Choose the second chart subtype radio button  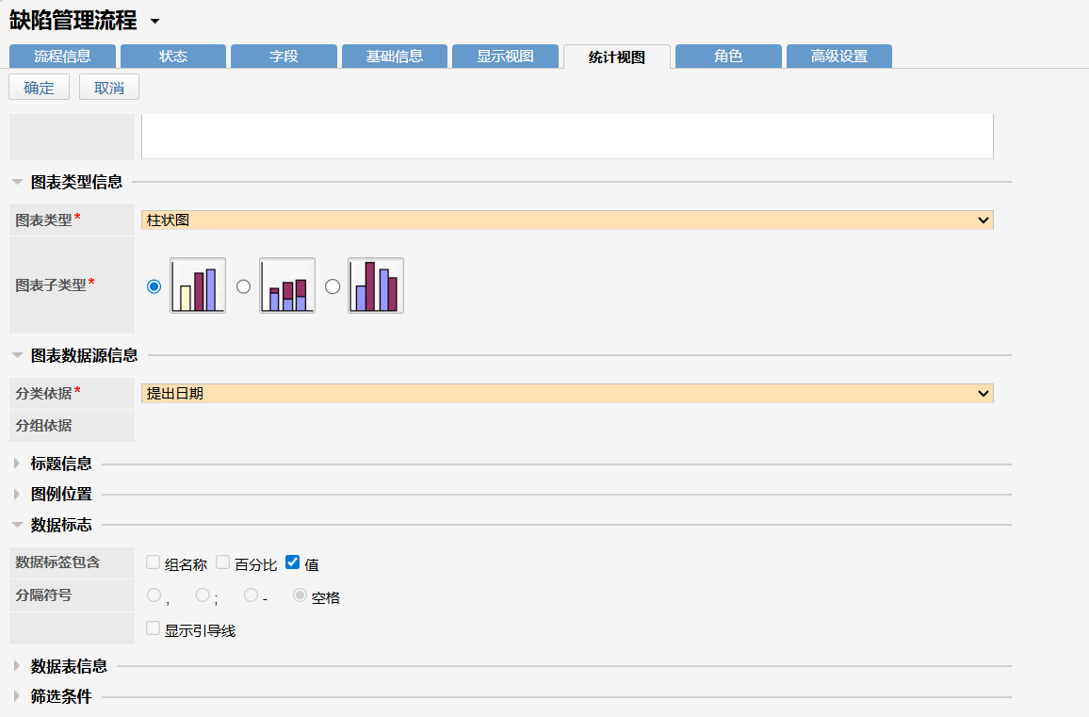(x=243, y=286)
